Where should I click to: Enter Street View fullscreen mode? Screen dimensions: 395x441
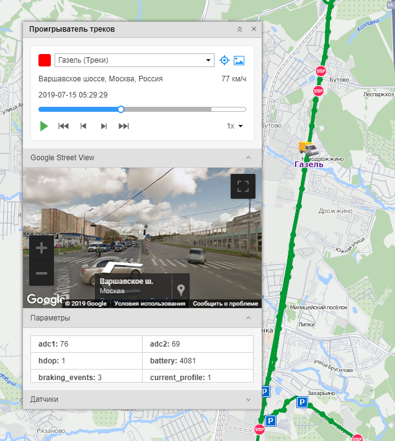242,186
